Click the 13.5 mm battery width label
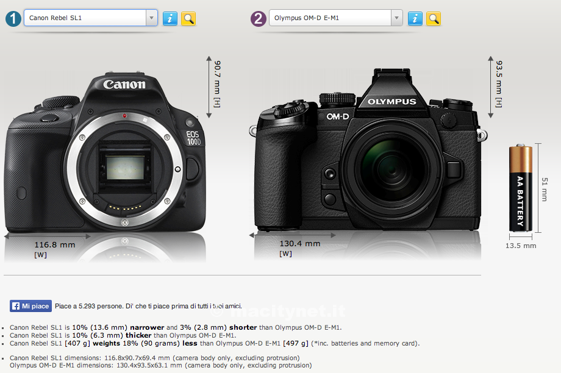Image resolution: width=561 pixels, height=373 pixels. click(521, 246)
